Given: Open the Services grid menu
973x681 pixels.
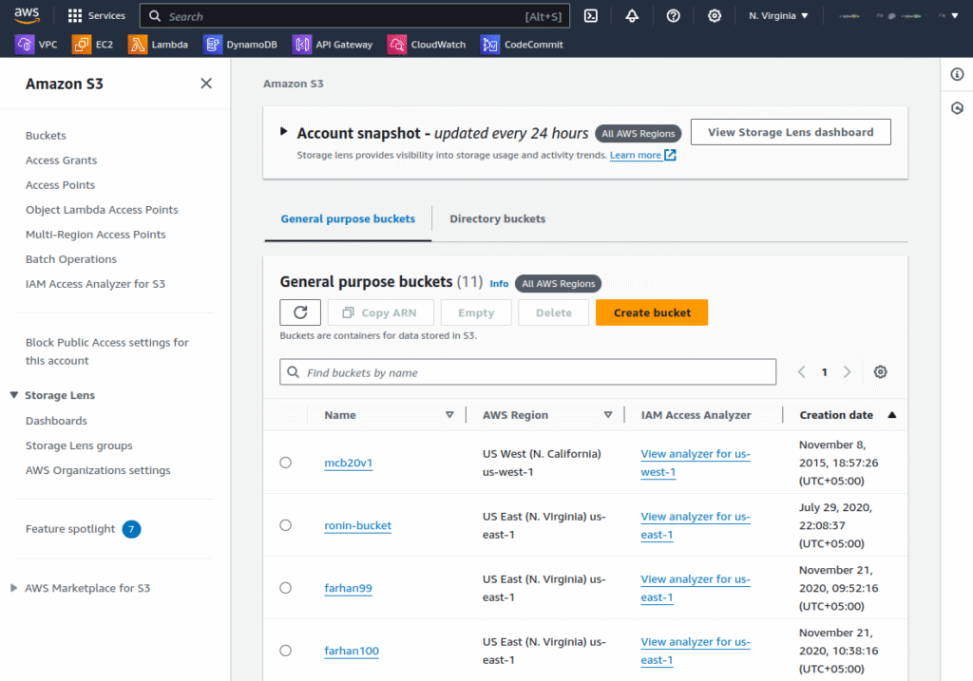Looking at the screenshot, I should 96,15.
